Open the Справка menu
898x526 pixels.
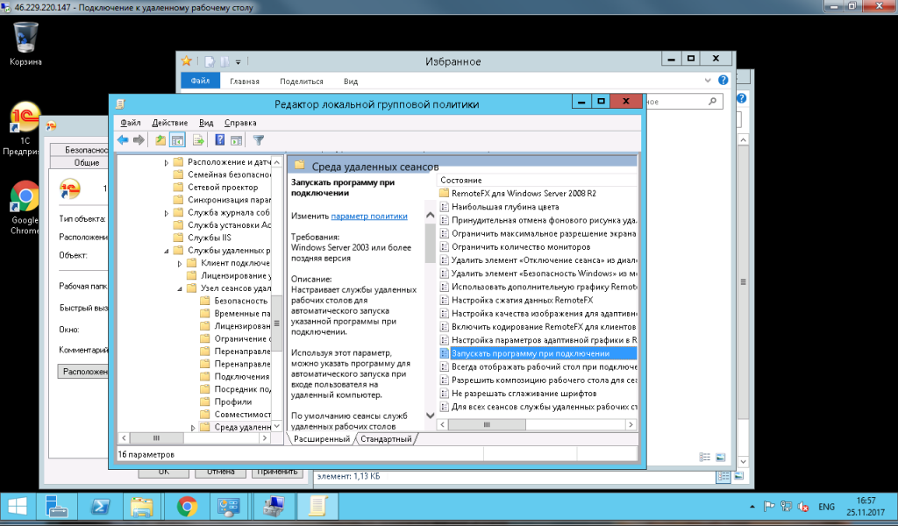tap(240, 123)
